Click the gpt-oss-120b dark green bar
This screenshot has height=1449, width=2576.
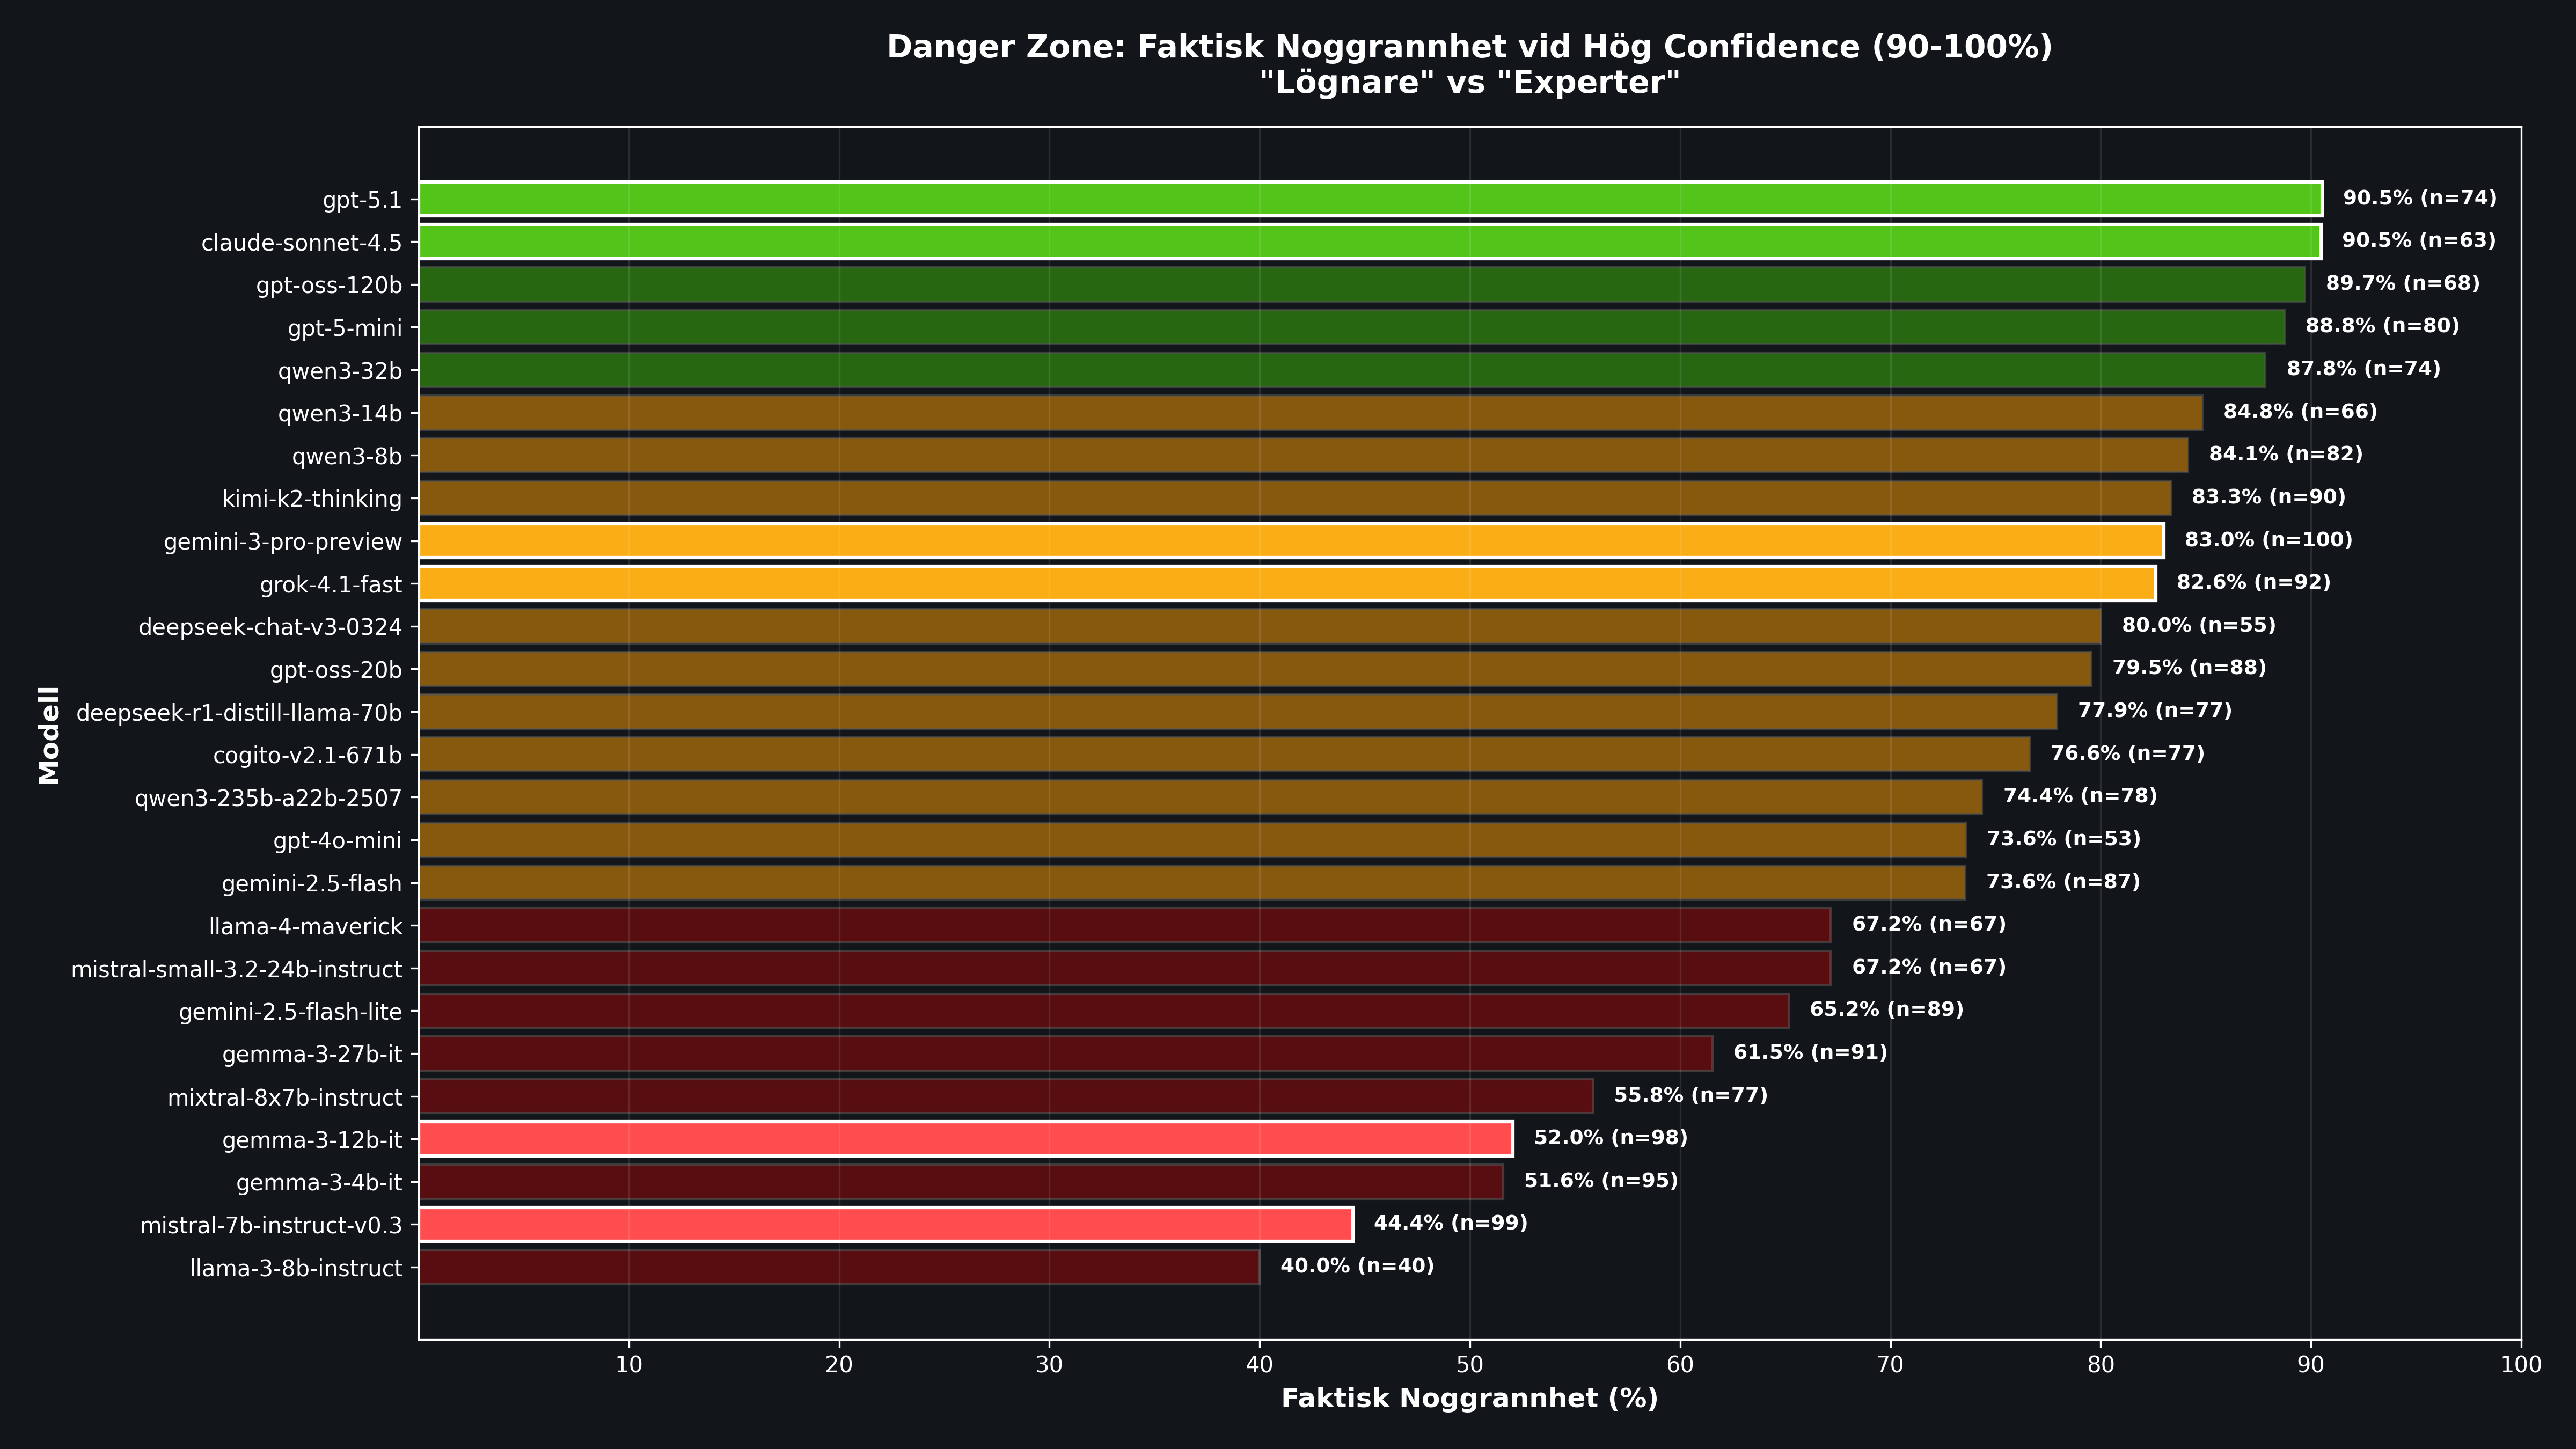[1362, 285]
